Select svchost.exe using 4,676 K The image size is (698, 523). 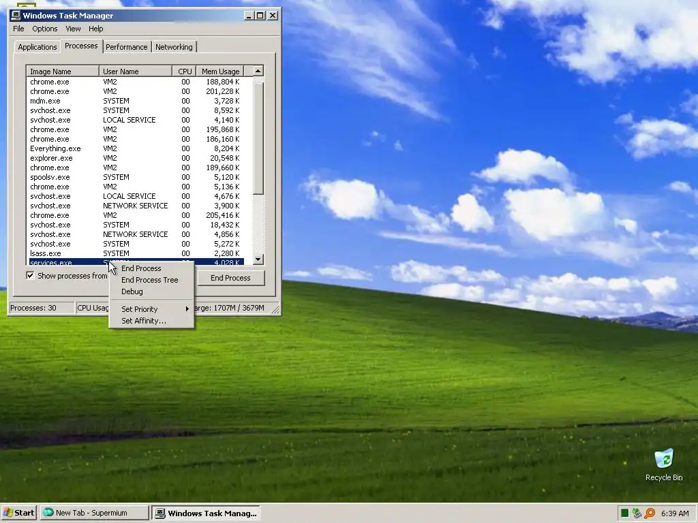[x=136, y=196]
